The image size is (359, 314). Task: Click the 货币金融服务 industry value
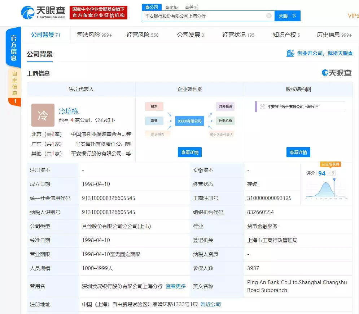[x=262, y=226]
